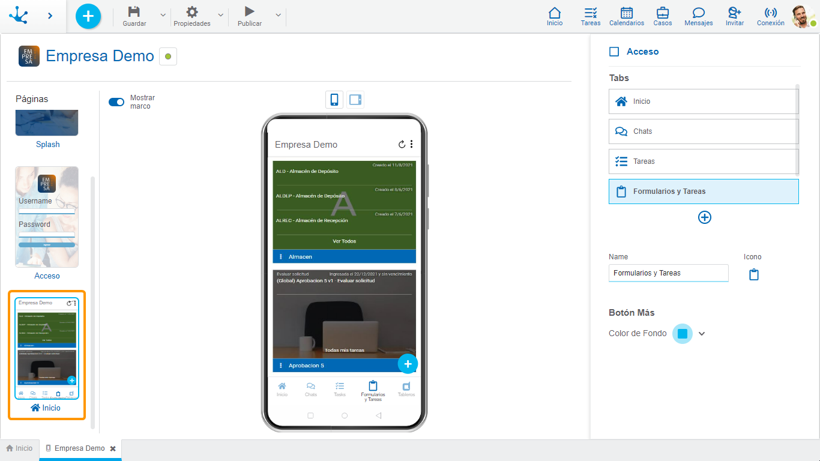The height and width of the screenshot is (461, 820).
Task: Open Tareas checklist in top bar
Action: click(591, 16)
